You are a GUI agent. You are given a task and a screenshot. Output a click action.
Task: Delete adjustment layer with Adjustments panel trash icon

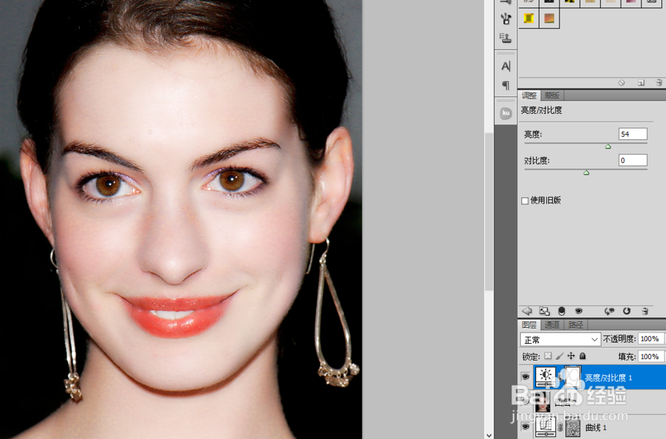pos(645,311)
